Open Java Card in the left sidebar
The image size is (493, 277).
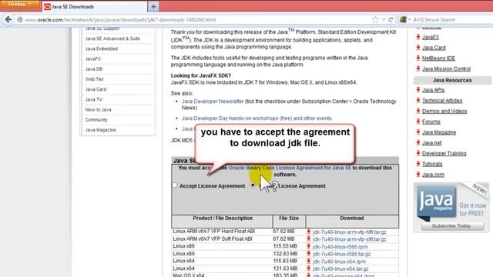[x=96, y=89]
